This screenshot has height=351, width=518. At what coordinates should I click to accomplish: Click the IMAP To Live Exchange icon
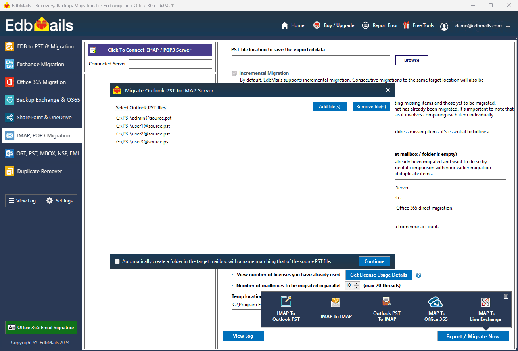[486, 302]
